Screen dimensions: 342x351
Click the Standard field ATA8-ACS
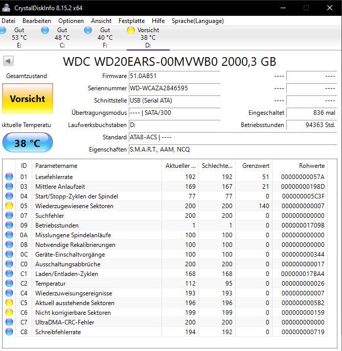click(x=233, y=137)
